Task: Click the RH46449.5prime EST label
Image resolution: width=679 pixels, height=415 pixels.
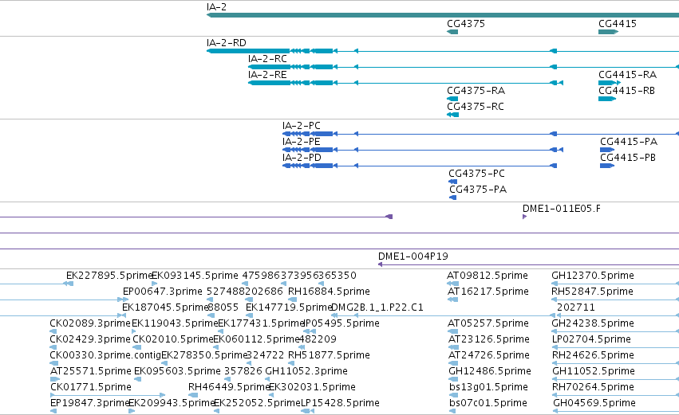Action: [x=229, y=387]
